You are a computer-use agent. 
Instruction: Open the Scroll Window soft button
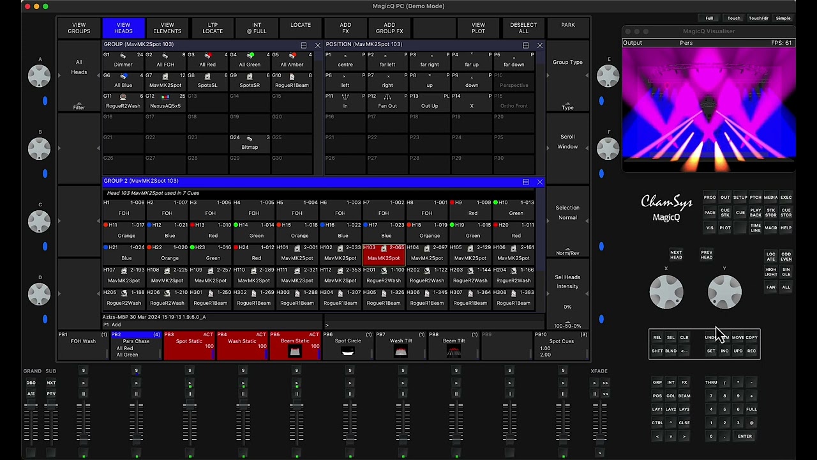click(x=567, y=141)
